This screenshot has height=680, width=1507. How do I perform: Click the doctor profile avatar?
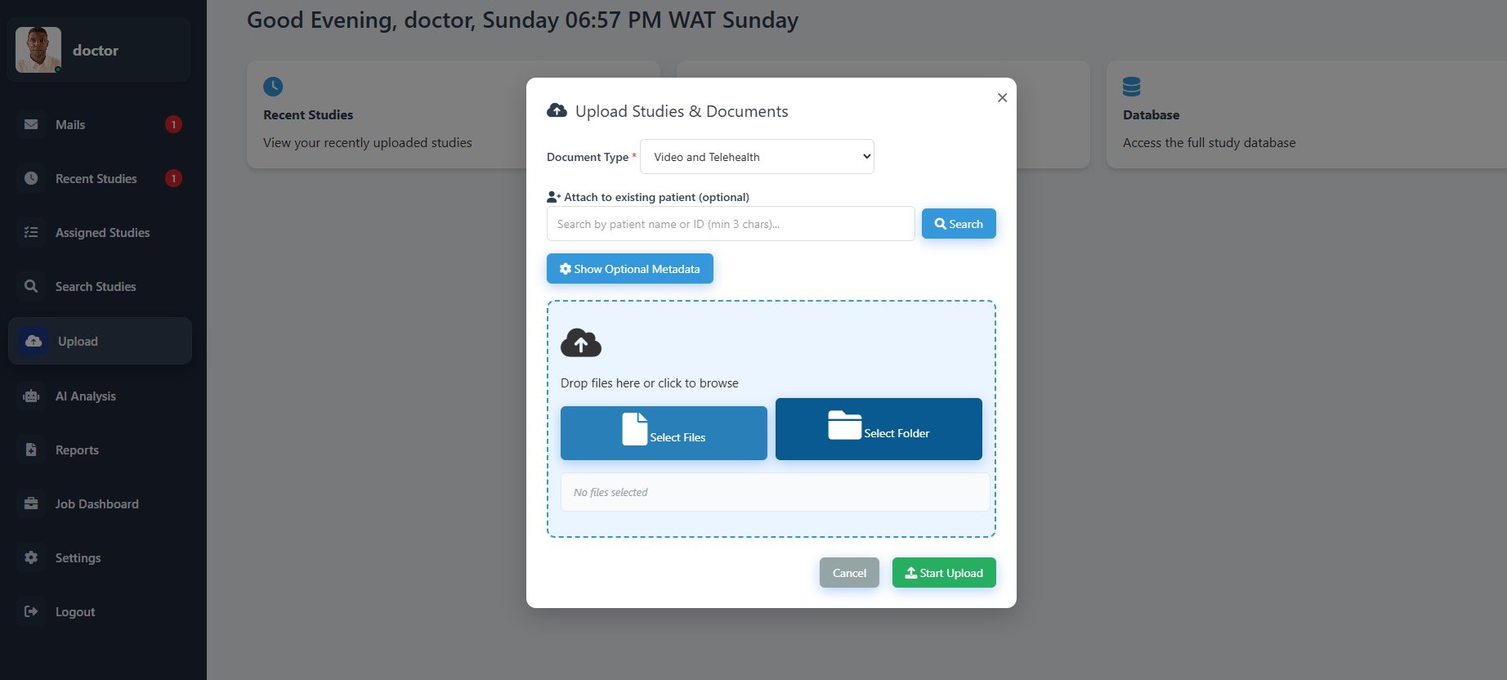tap(38, 50)
